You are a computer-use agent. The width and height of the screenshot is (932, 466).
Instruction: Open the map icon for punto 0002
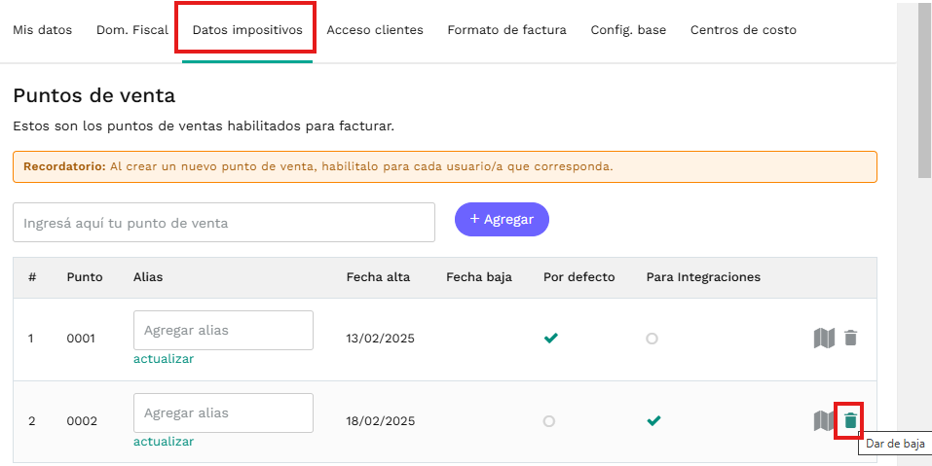point(824,421)
